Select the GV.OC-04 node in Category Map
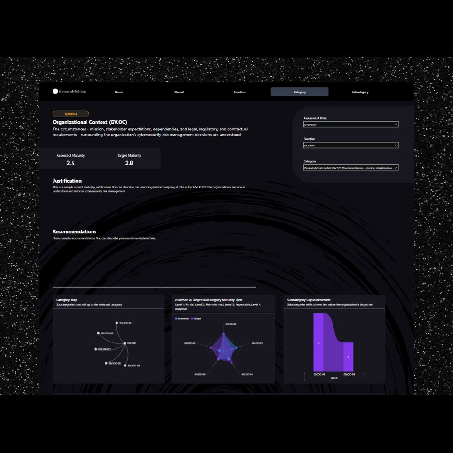This screenshot has width=453, height=453. pos(117,323)
